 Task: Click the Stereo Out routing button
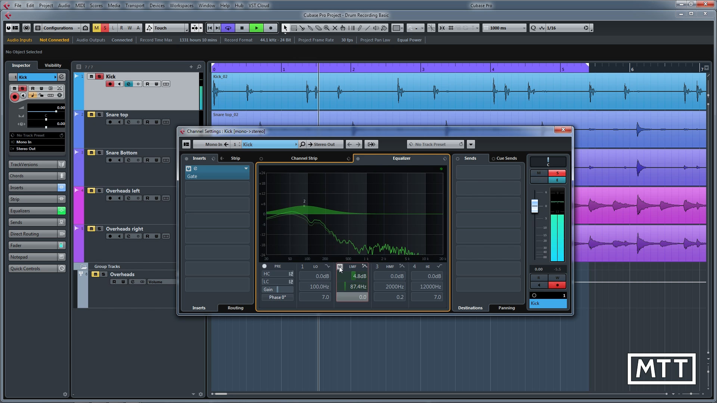click(324, 144)
